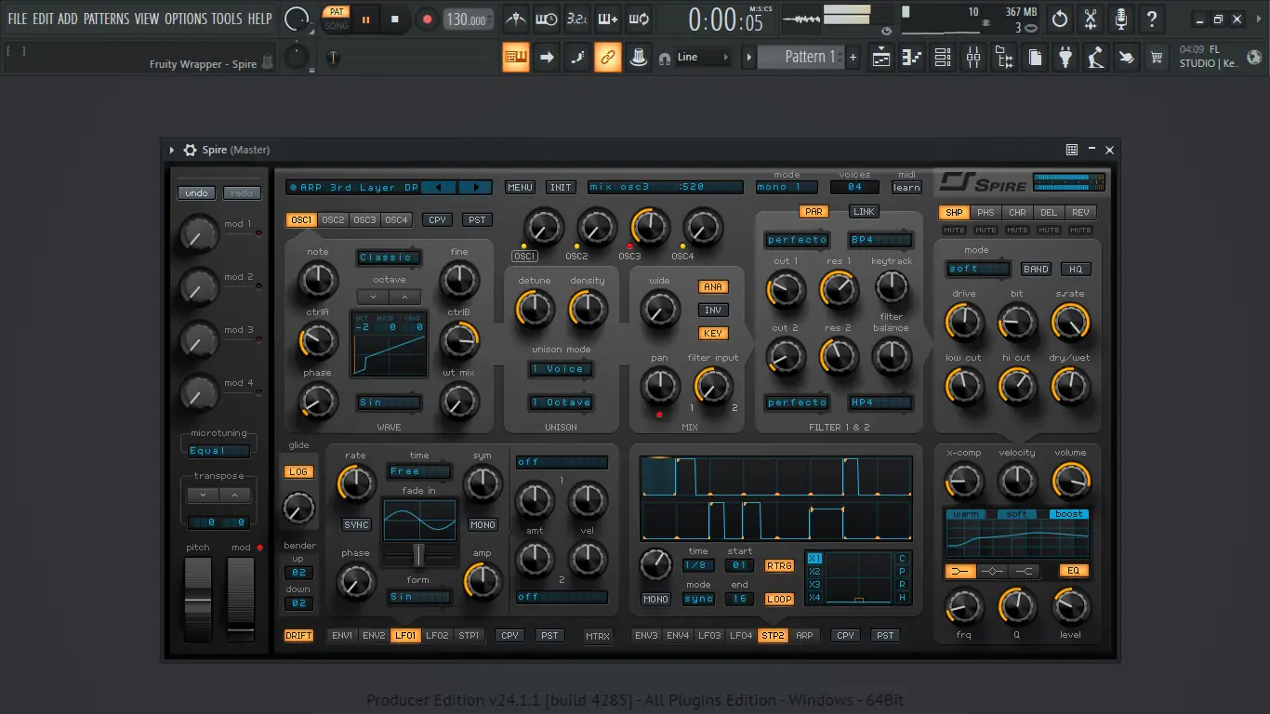Open the shaper mode soft dropdown

[x=979, y=270]
